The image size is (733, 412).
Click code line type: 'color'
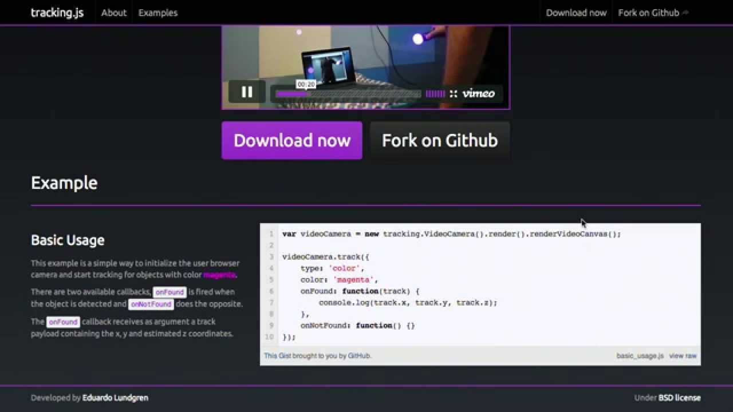333,268
